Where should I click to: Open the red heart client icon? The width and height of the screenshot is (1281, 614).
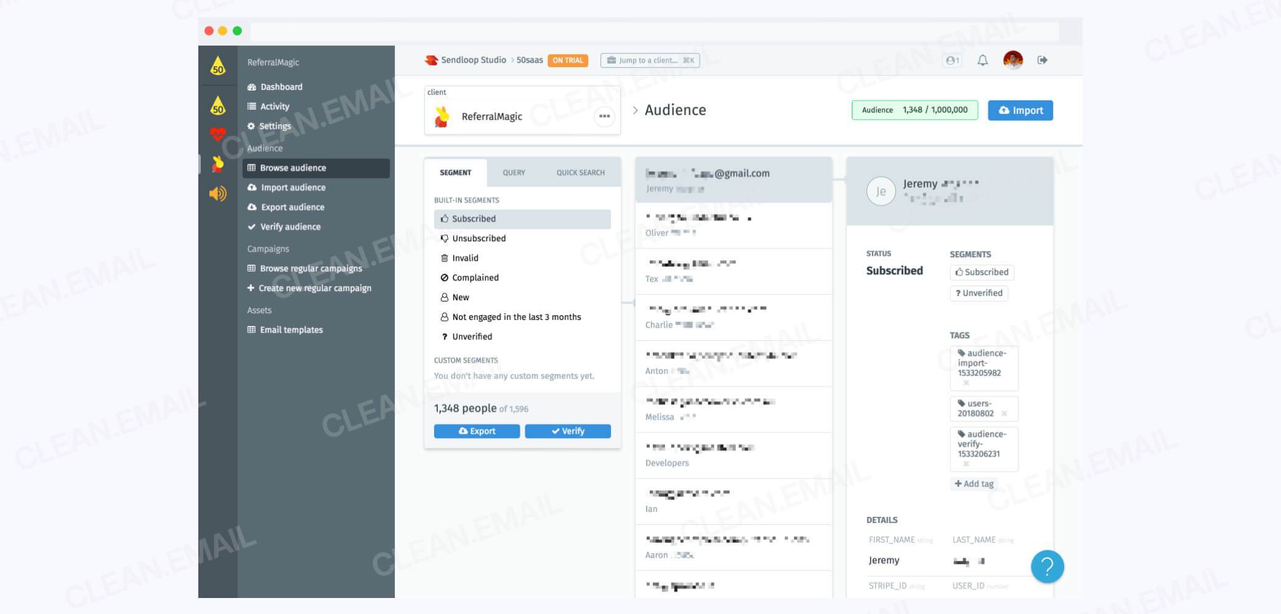(x=217, y=134)
